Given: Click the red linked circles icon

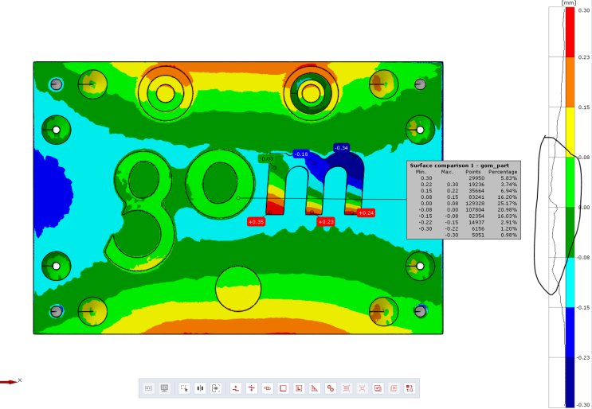Looking at the screenshot, I should point(331,388).
